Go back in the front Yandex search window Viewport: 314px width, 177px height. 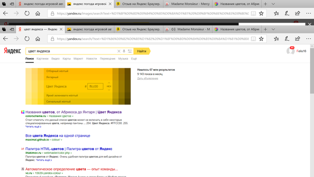coord(5,39)
